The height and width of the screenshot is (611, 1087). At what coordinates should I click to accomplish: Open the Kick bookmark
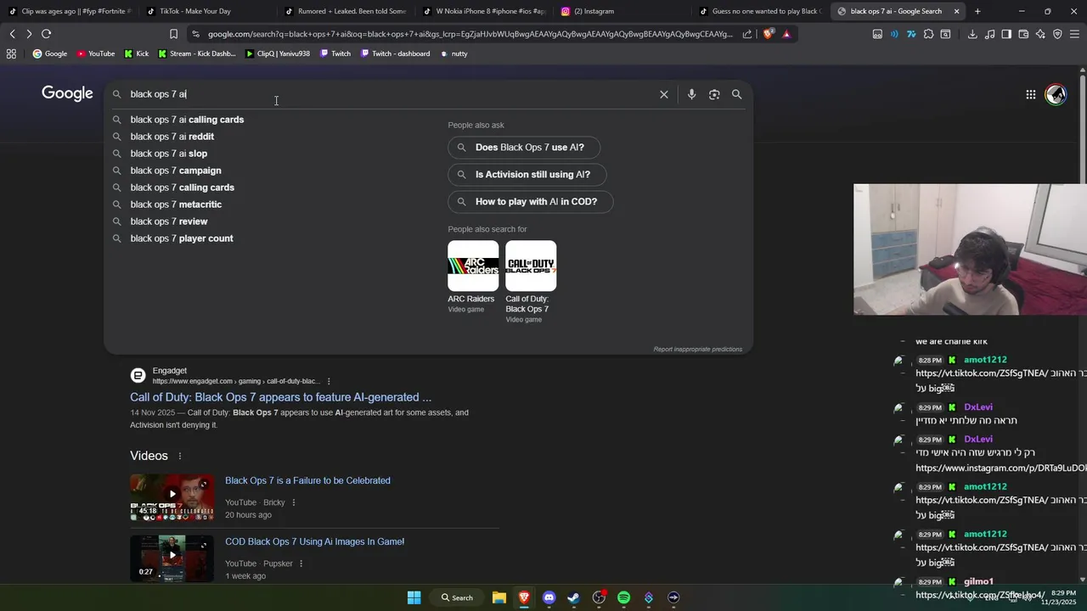[136, 53]
